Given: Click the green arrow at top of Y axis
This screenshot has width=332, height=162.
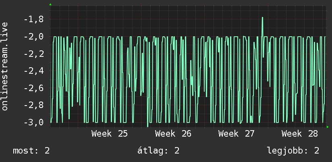Looking at the screenshot, I should pyautogui.click(x=50, y=4).
